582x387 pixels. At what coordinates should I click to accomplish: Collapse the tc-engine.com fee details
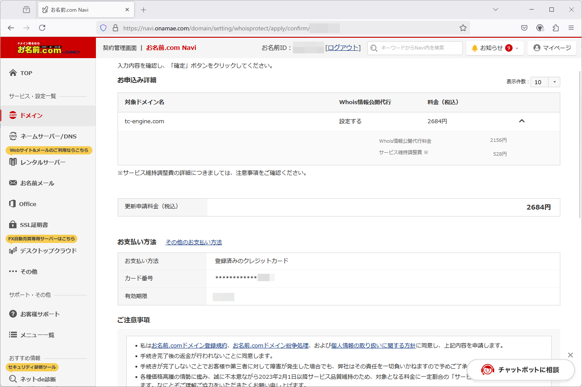522,121
